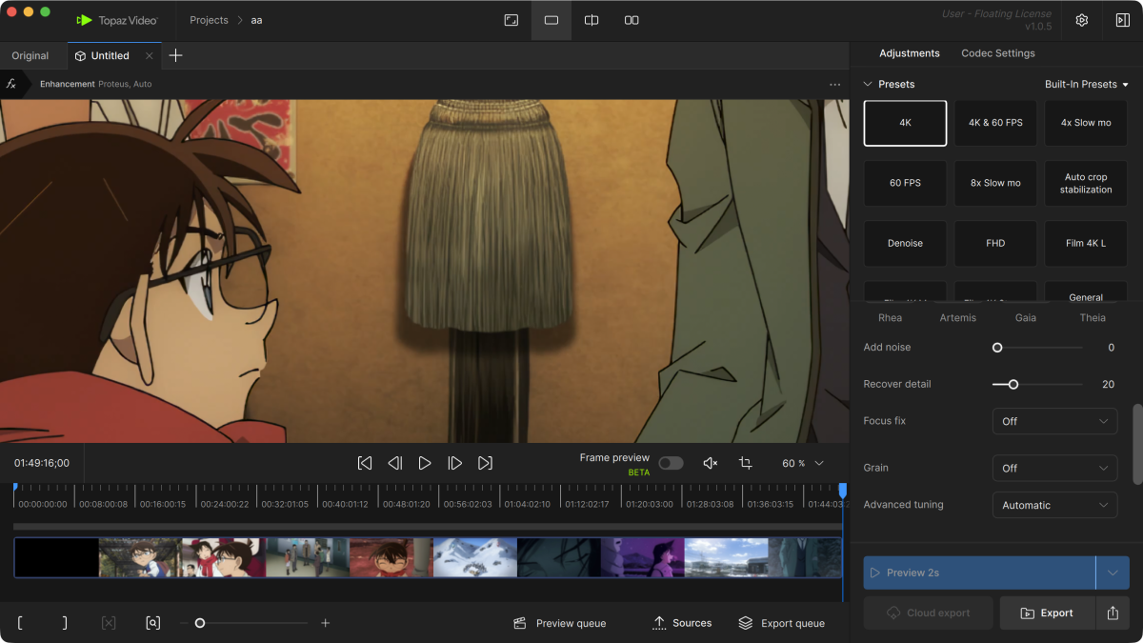Select the split view layout icon
Viewport: 1143px width, 643px height.
coord(592,20)
